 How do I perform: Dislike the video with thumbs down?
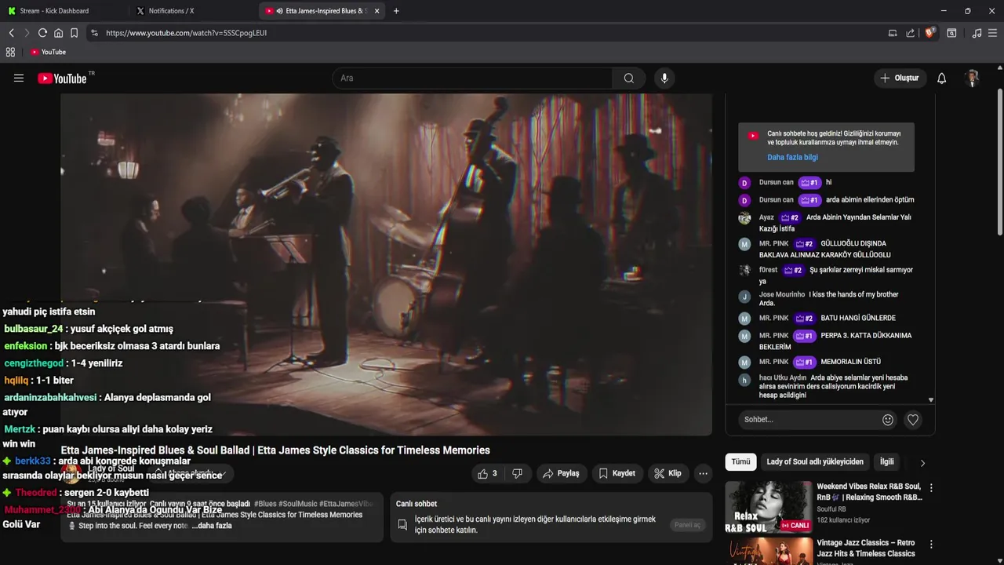click(x=517, y=473)
